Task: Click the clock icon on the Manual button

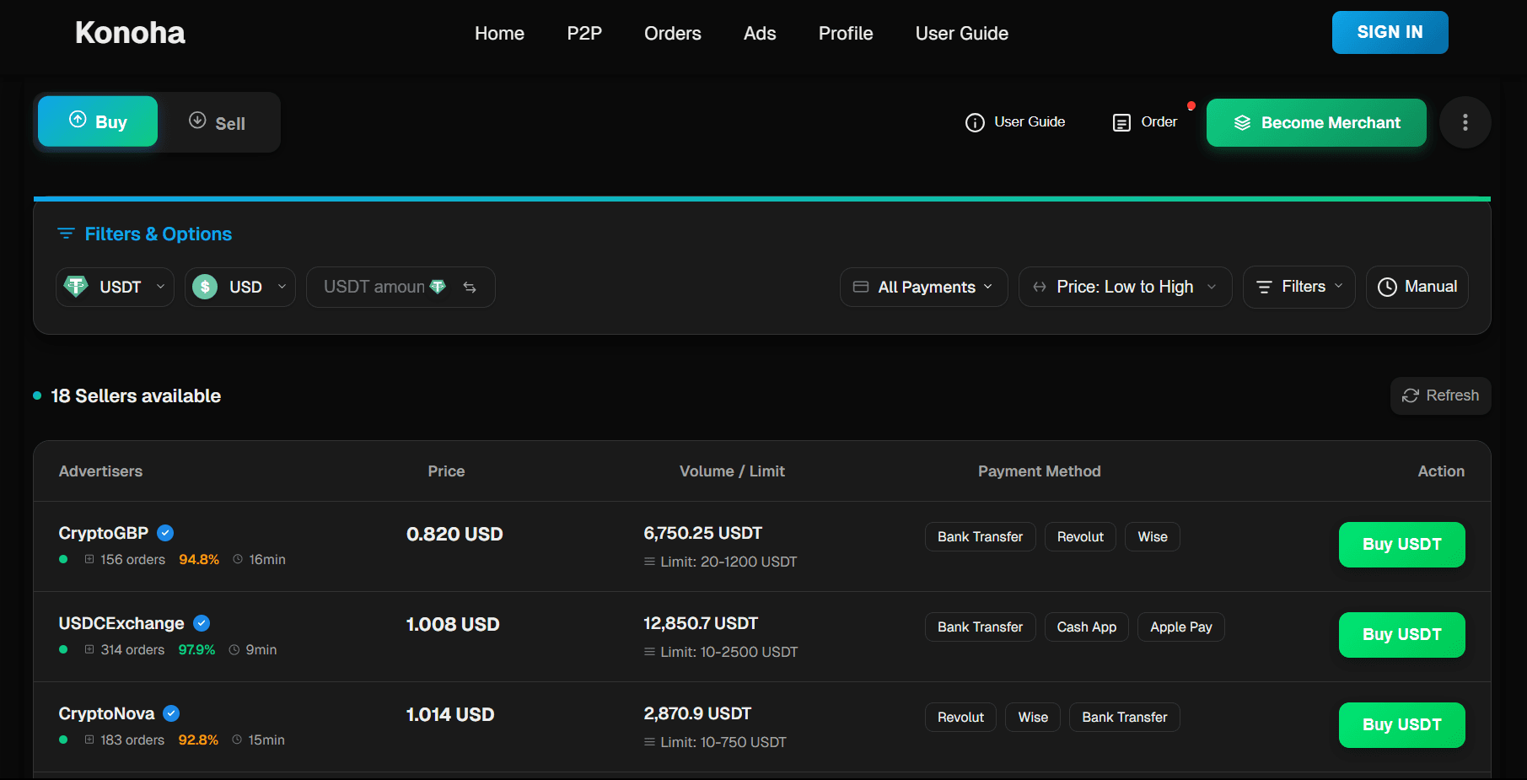Action: click(x=1388, y=287)
